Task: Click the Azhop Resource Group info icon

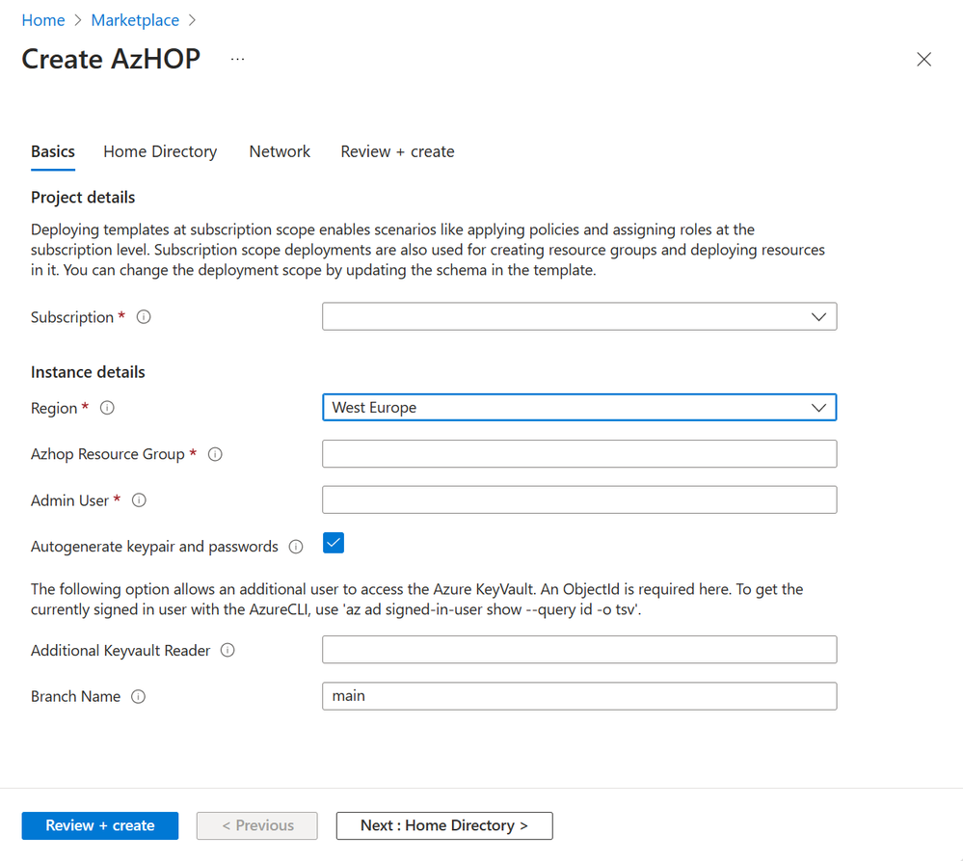Action: pyautogui.click(x=215, y=454)
